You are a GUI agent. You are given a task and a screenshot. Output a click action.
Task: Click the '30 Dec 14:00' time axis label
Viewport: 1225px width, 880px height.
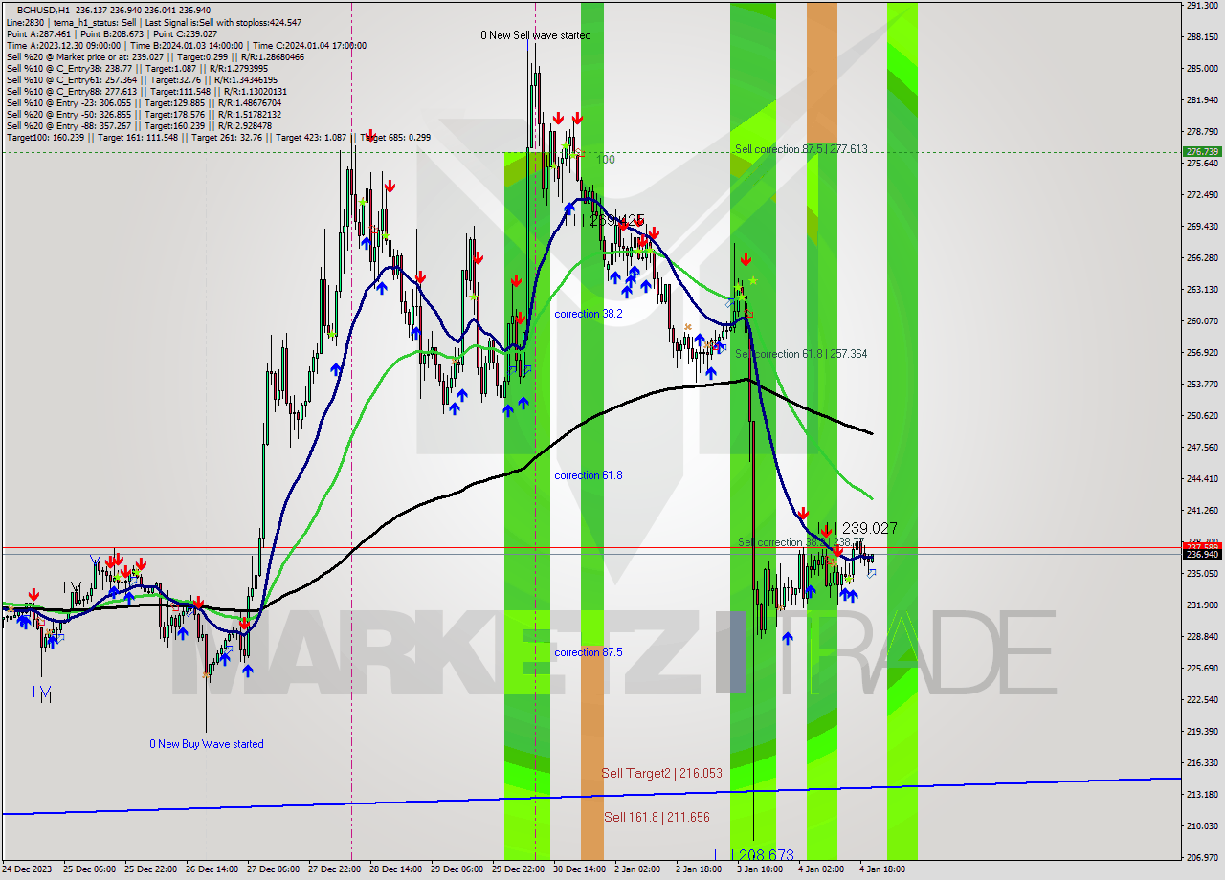pyautogui.click(x=579, y=869)
